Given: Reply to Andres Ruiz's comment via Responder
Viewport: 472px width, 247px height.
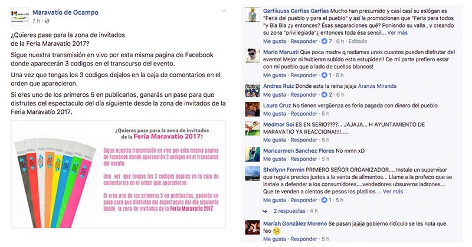Looking at the screenshot, I should [304, 94].
